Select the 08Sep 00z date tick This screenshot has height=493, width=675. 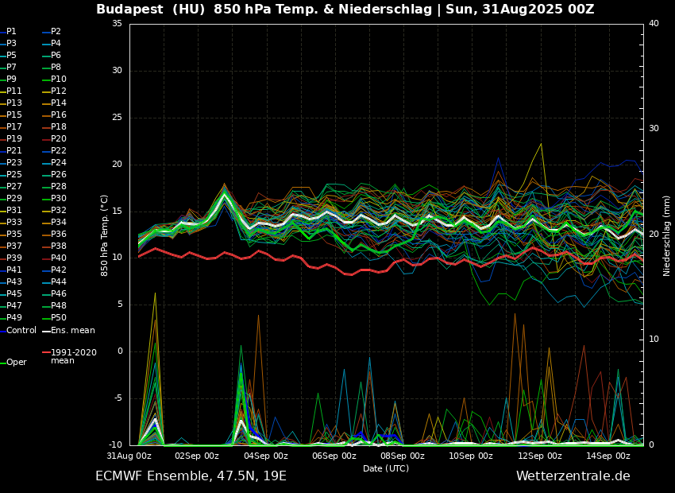tap(403, 456)
